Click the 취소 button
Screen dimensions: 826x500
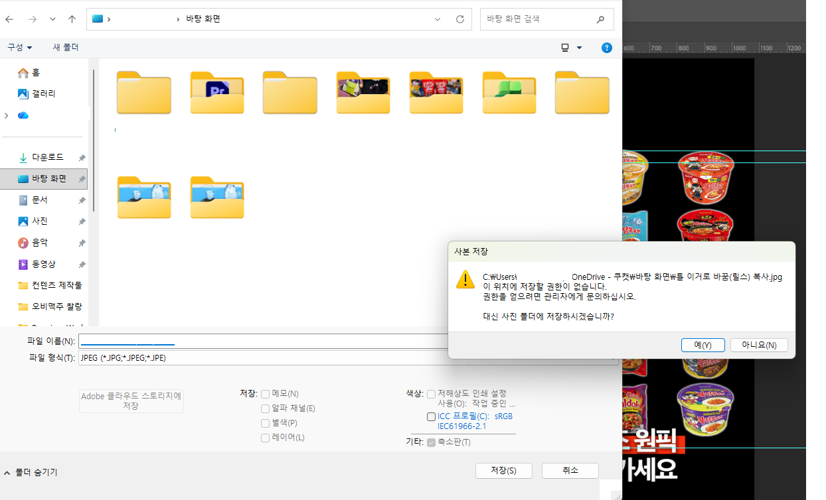click(570, 471)
